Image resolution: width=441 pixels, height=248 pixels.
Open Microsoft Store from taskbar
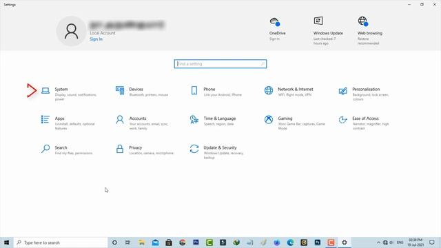tap(169, 242)
